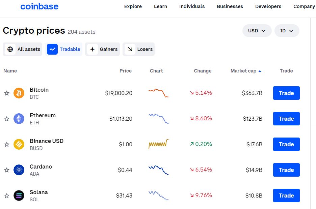This screenshot has width=316, height=209.
Task: Toggle the favorite star for Bitcoin
Action: point(7,93)
